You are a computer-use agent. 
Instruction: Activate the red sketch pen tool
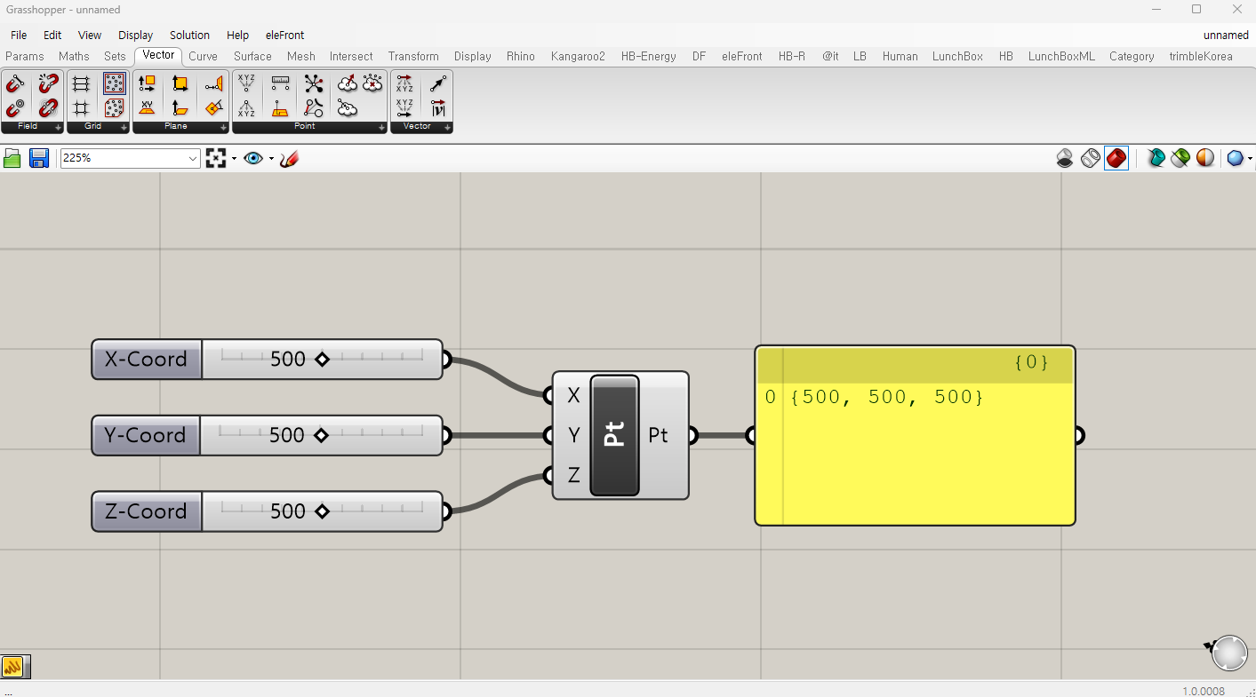point(289,158)
